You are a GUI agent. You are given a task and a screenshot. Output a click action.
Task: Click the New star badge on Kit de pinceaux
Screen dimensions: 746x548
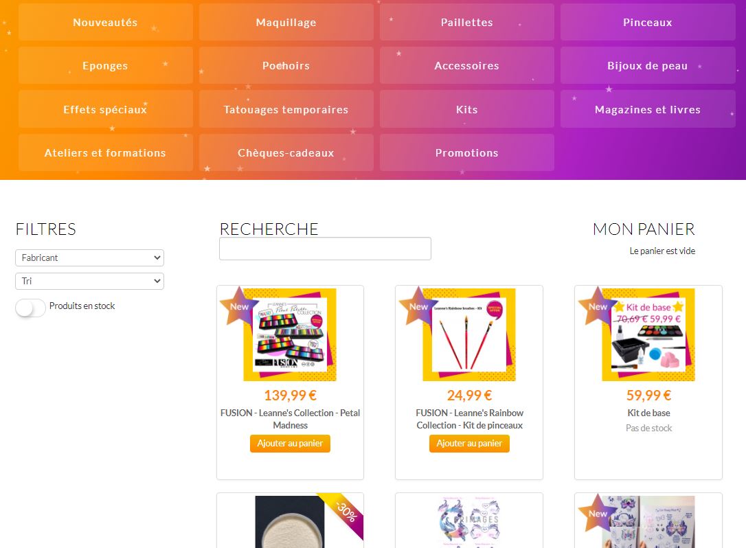[x=417, y=306]
